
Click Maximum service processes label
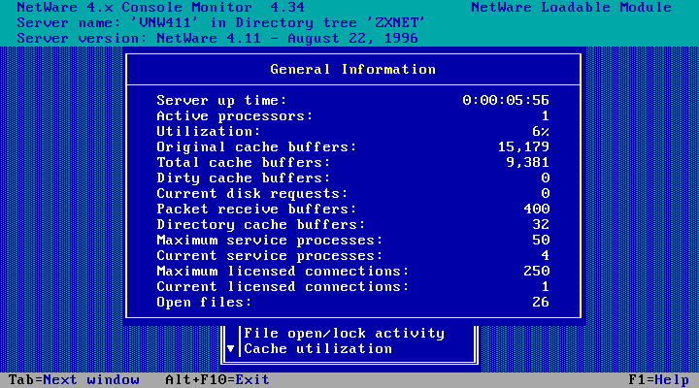[x=269, y=241]
